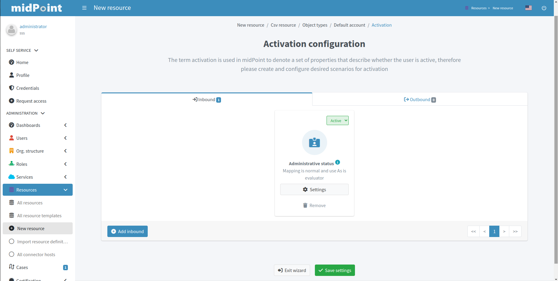
Task: Click Administrative status info icon
Action: pos(338,162)
